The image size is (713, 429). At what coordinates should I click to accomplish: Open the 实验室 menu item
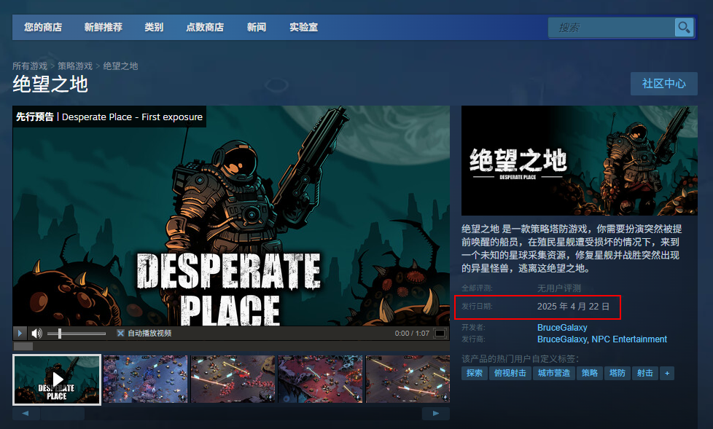pyautogui.click(x=303, y=27)
